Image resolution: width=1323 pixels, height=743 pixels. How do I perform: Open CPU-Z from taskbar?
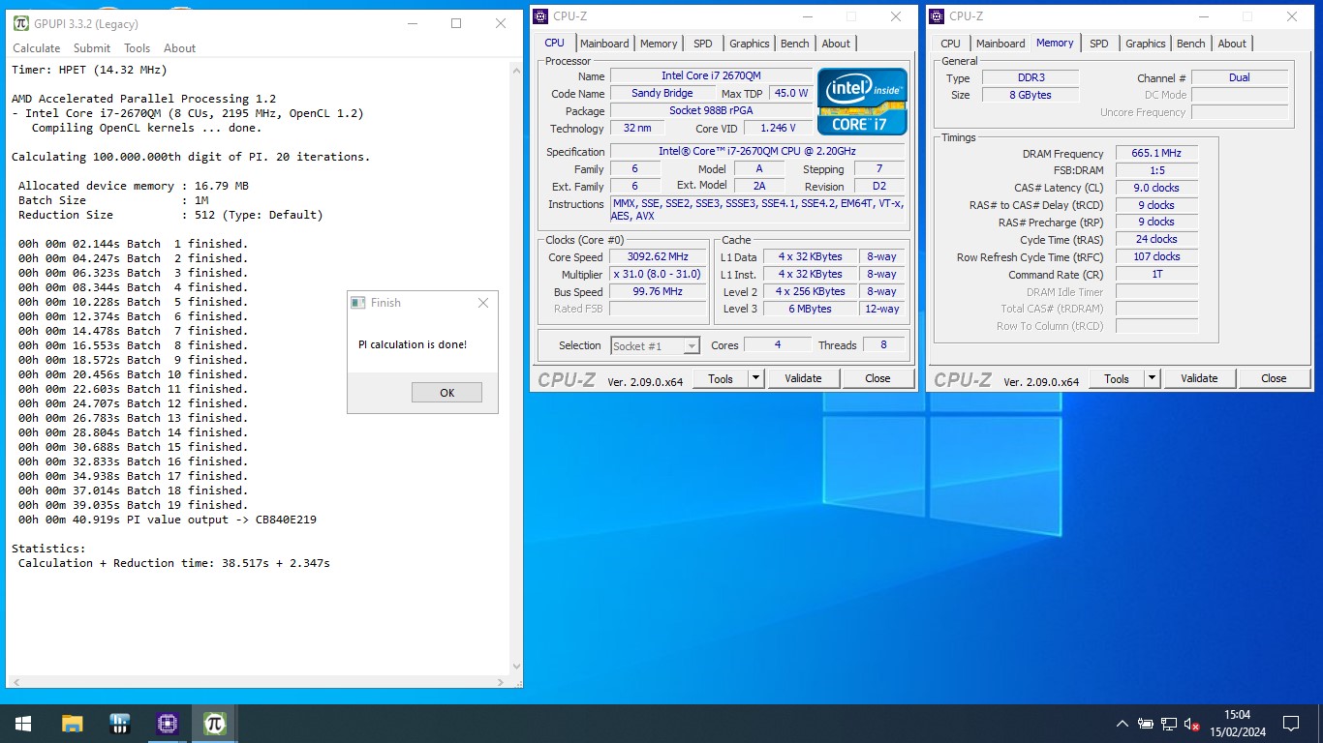[168, 723]
